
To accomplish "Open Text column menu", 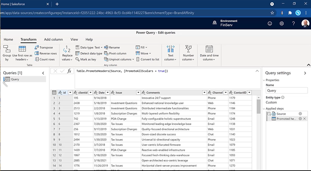I will 170,53.
